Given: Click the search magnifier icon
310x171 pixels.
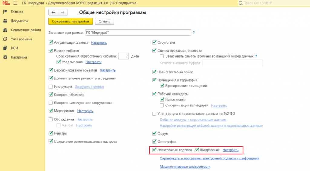Looking at the screenshot, I should point(241,3).
